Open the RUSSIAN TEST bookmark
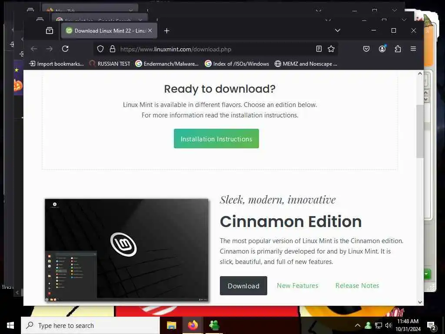The image size is (445, 334). pyautogui.click(x=109, y=64)
